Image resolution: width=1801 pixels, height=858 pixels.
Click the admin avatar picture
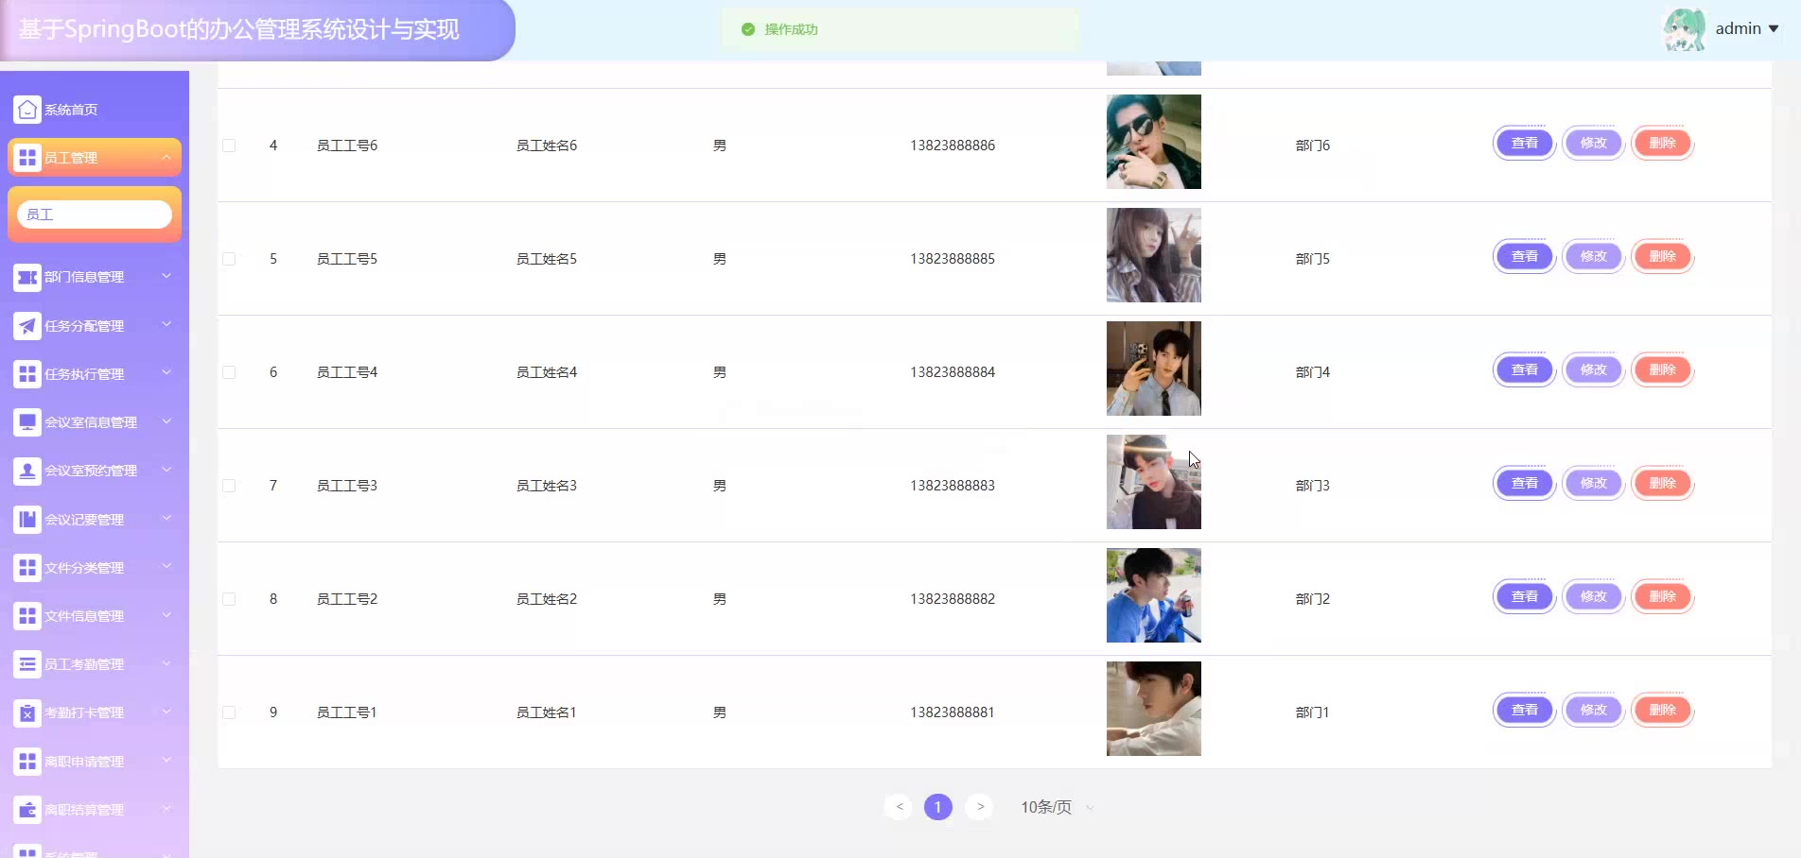point(1685,29)
